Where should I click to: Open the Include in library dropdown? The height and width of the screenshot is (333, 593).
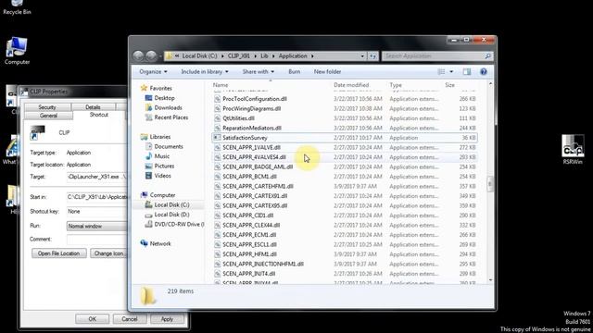pyautogui.click(x=205, y=72)
